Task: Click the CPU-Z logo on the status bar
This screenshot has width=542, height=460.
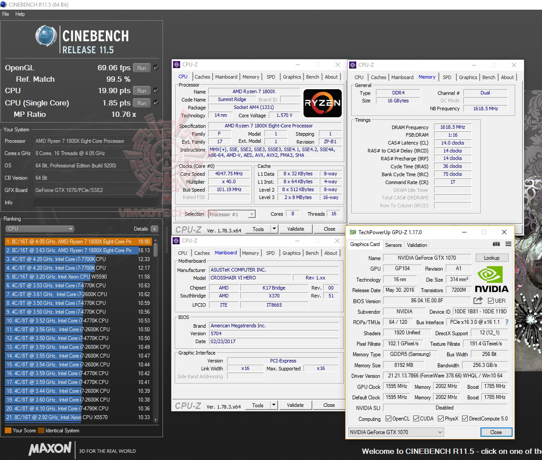Action: [x=188, y=229]
